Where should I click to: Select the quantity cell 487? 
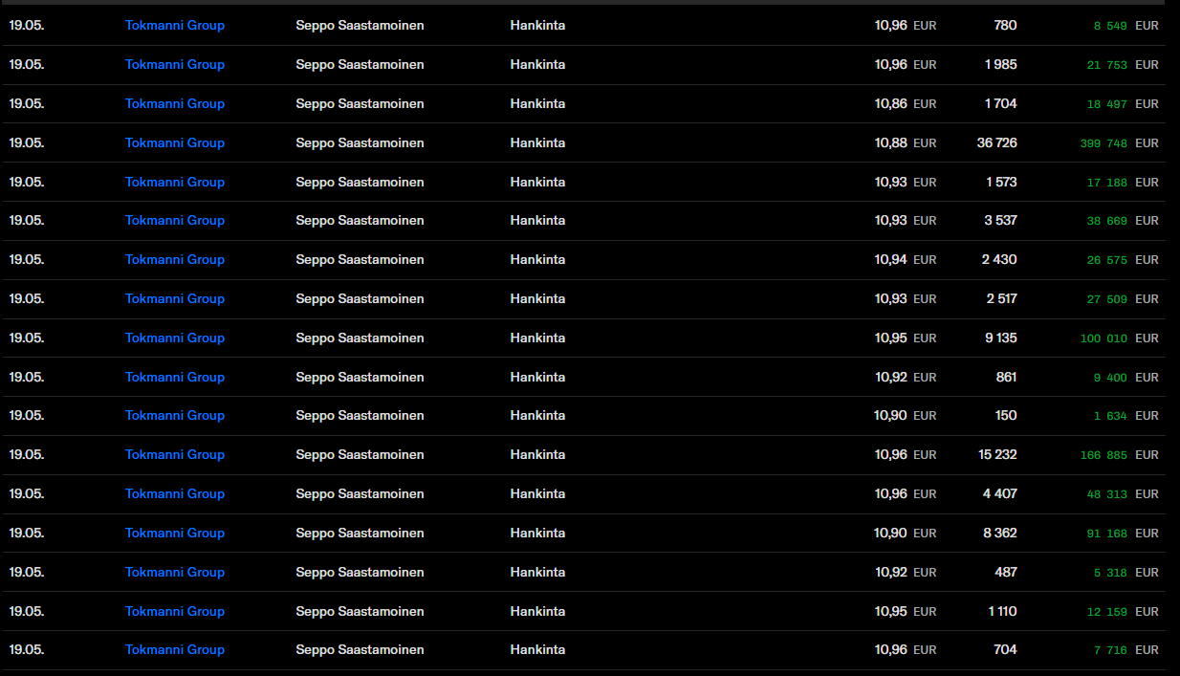(1006, 572)
